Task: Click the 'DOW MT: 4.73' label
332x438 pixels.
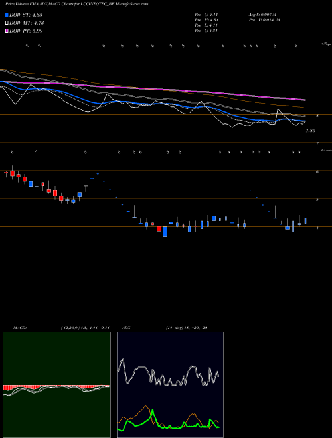Action: tap(27, 23)
